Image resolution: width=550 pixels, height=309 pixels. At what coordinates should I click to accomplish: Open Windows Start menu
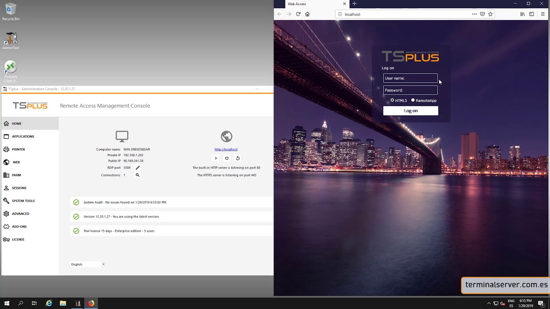point(7,303)
